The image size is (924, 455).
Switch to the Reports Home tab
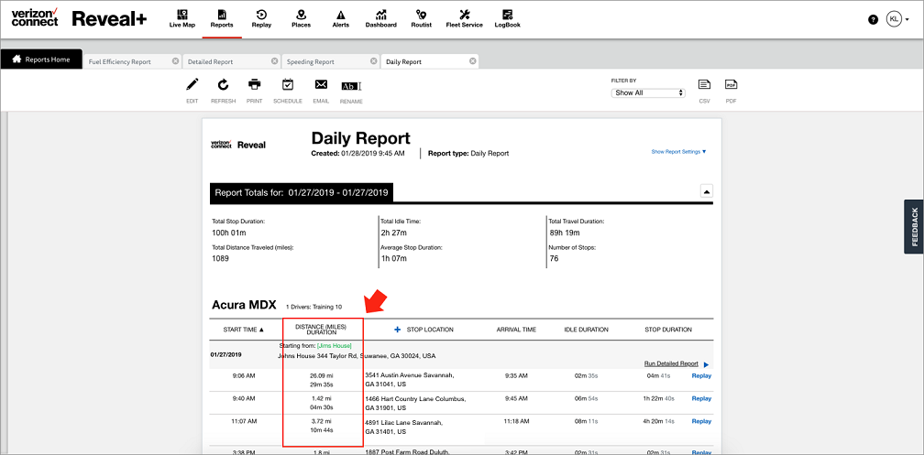41,60
